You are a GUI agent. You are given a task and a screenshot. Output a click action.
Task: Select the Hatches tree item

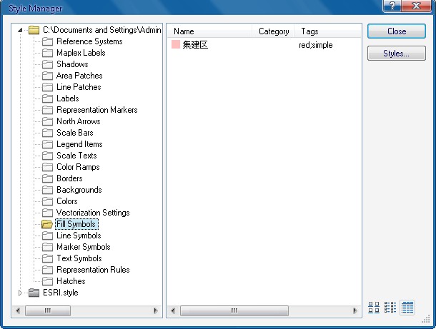pos(71,281)
